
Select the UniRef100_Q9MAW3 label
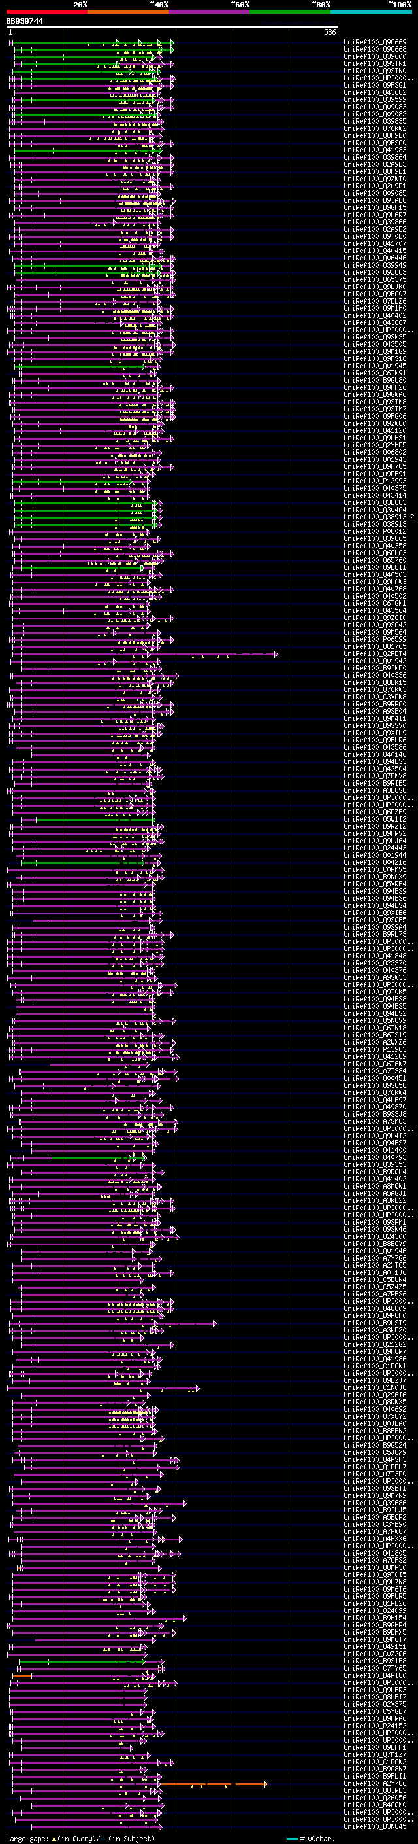[375, 582]
